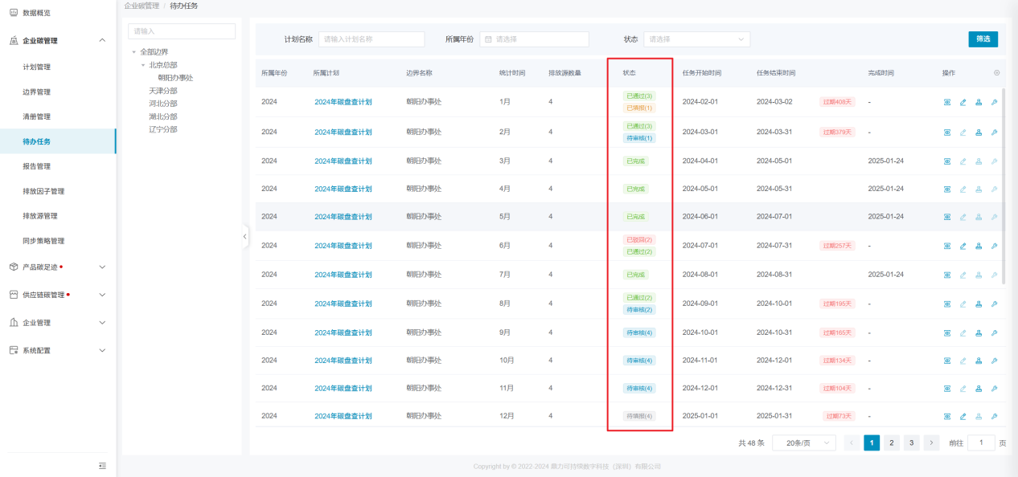The width and height of the screenshot is (1018, 477).
Task: Click the edit pencil icon in the 1月 row
Action: [963, 102]
